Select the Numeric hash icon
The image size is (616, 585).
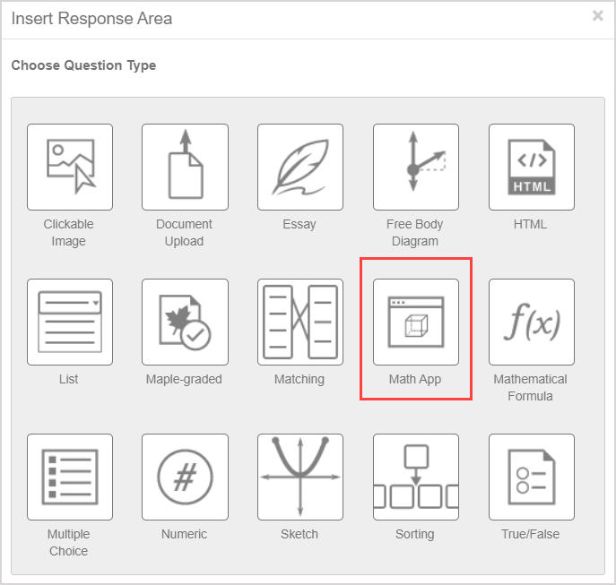pyautogui.click(x=185, y=477)
